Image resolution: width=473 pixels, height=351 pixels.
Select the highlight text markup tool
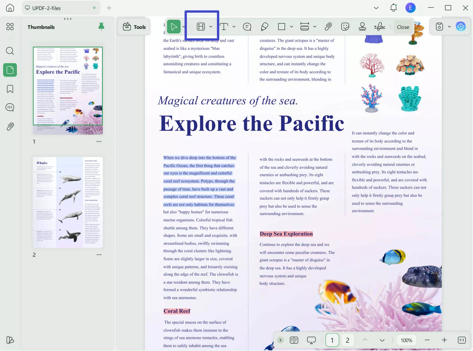pos(201,27)
